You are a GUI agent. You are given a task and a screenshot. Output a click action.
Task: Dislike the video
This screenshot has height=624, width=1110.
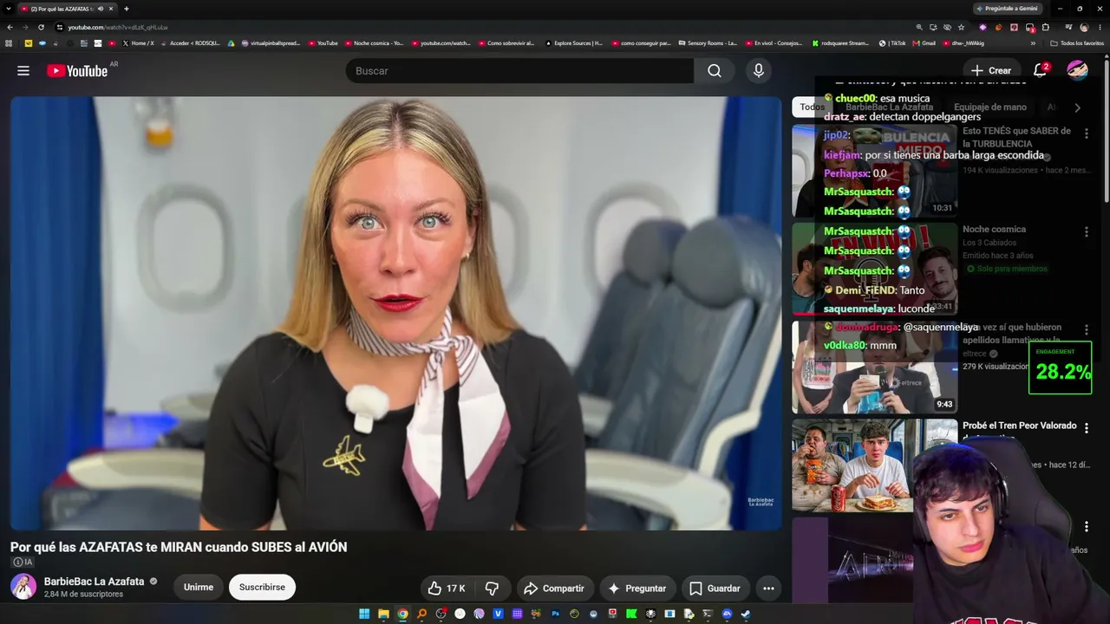492,588
